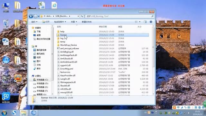Select ErrorMsg.xml file
206x116 pixels.
click(103, 69)
